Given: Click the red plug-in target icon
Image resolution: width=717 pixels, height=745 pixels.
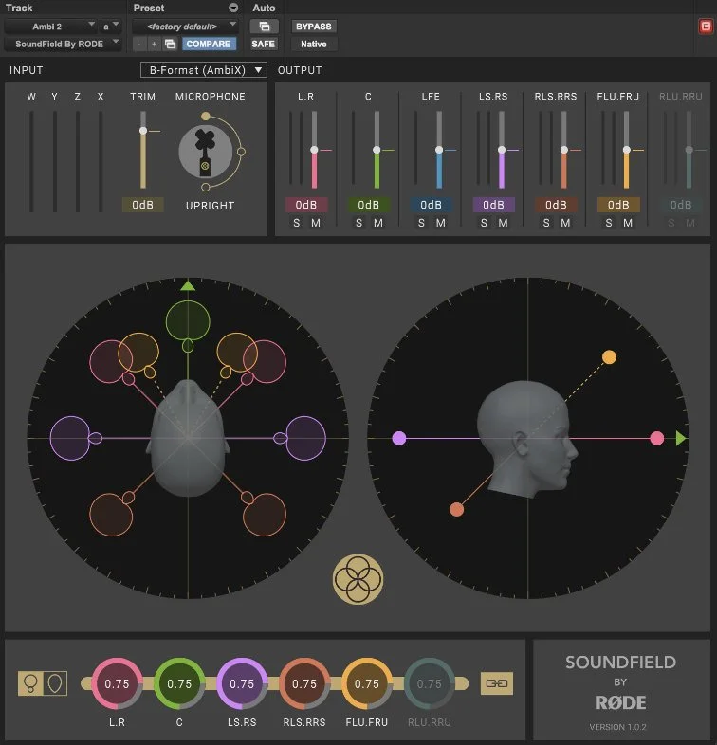Looking at the screenshot, I should [705, 27].
